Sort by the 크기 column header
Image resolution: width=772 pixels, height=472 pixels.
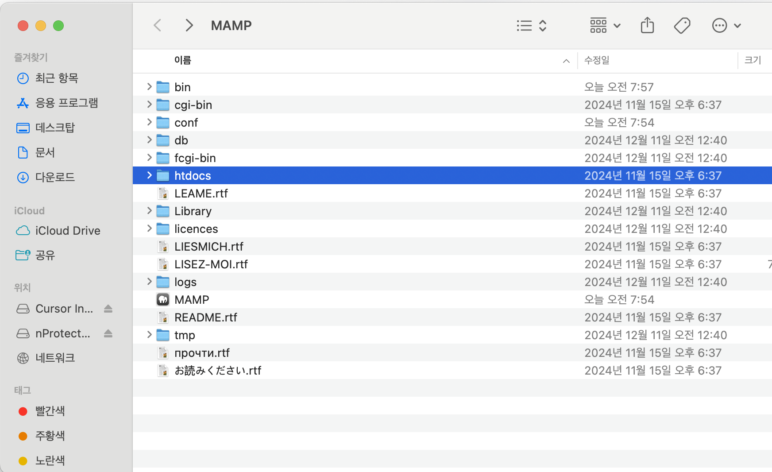coord(753,60)
